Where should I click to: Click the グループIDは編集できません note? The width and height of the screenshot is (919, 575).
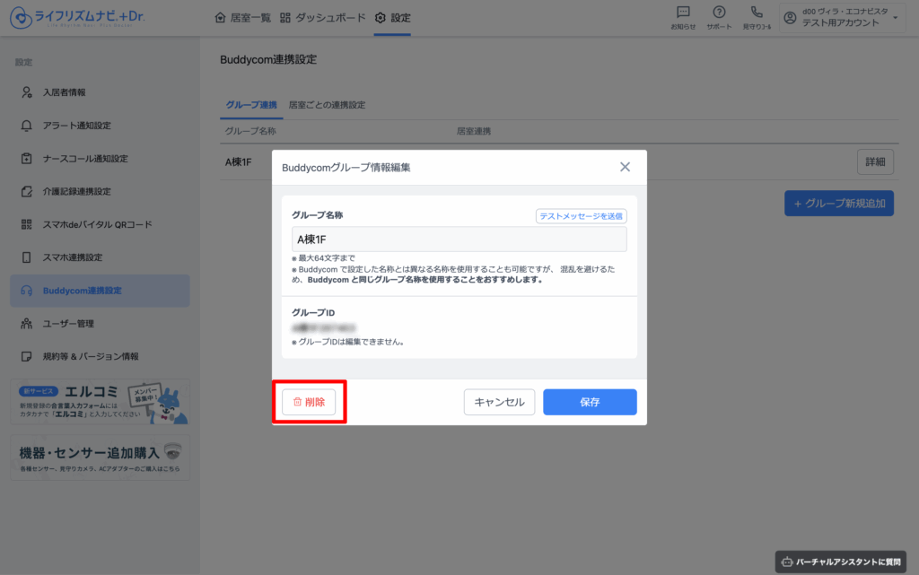click(x=348, y=342)
